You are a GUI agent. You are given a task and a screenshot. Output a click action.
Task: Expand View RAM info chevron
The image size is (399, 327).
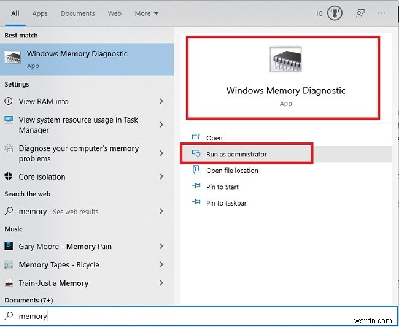(161, 101)
